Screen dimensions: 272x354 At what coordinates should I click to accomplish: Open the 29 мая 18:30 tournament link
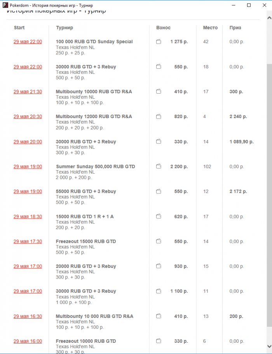tap(28, 216)
